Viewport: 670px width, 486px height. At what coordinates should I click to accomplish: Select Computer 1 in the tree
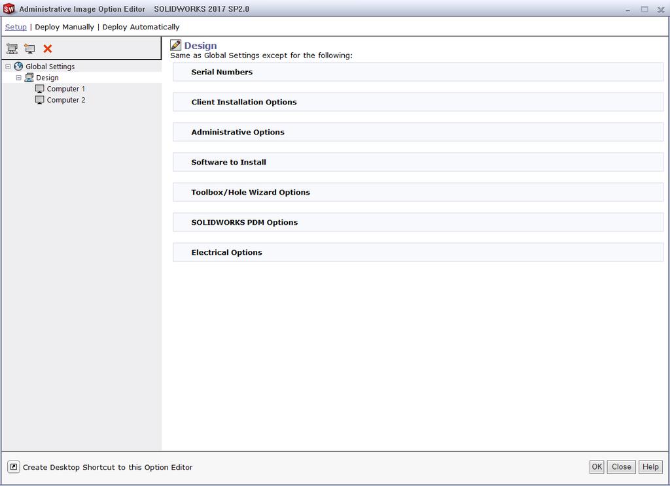pos(66,89)
